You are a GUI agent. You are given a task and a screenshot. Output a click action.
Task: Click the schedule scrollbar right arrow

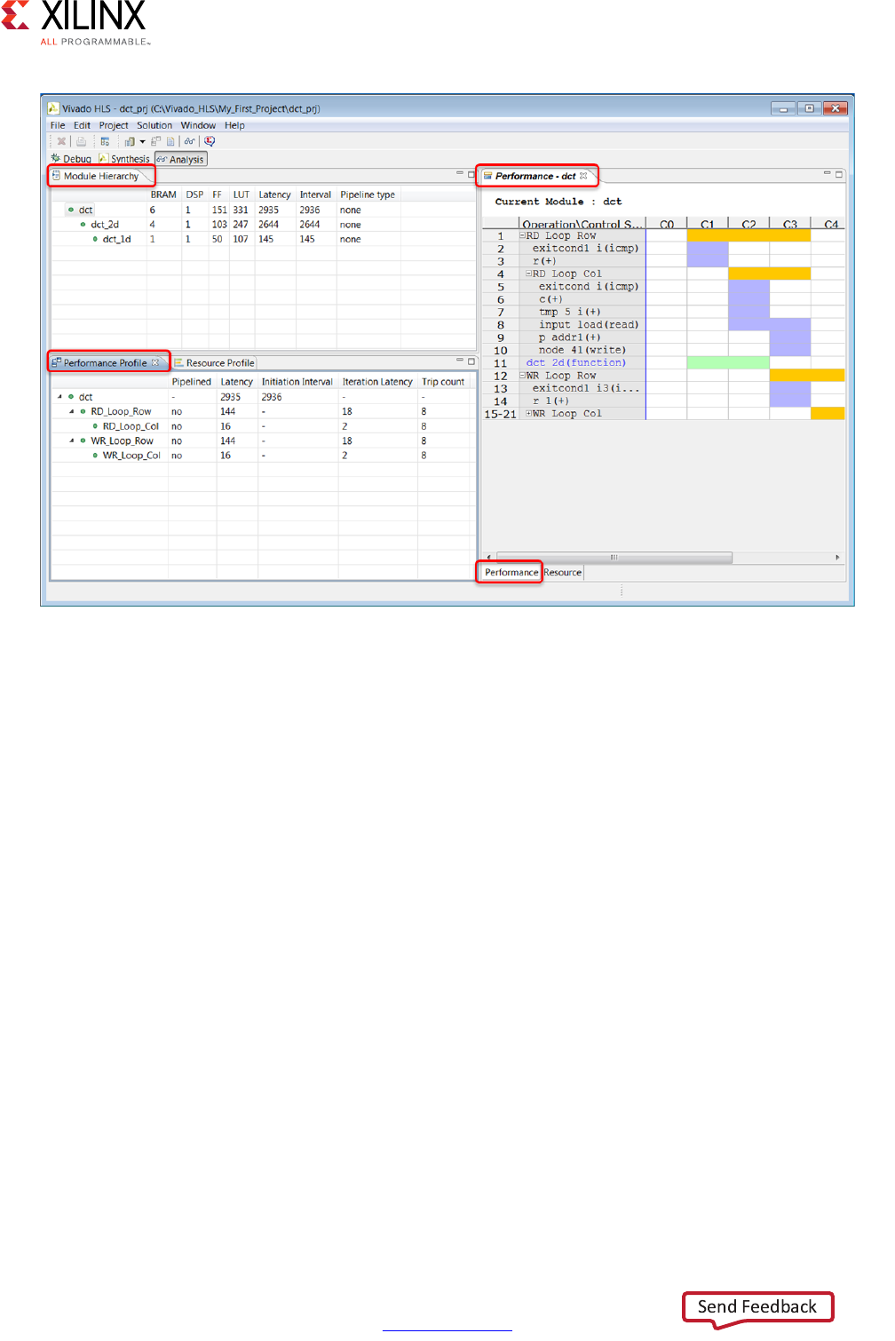(837, 558)
